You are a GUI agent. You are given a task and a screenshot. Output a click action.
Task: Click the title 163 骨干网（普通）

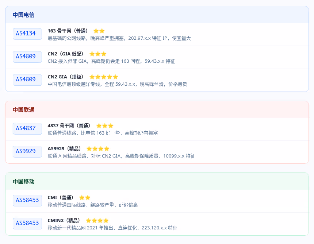(68, 31)
